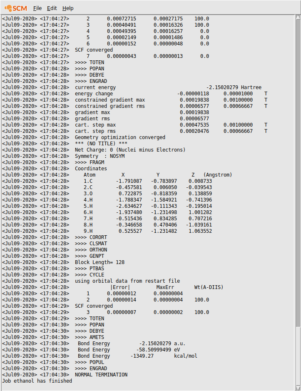Click the 'current energy' log line
This screenshot has width=301, height=391.
tap(95, 87)
